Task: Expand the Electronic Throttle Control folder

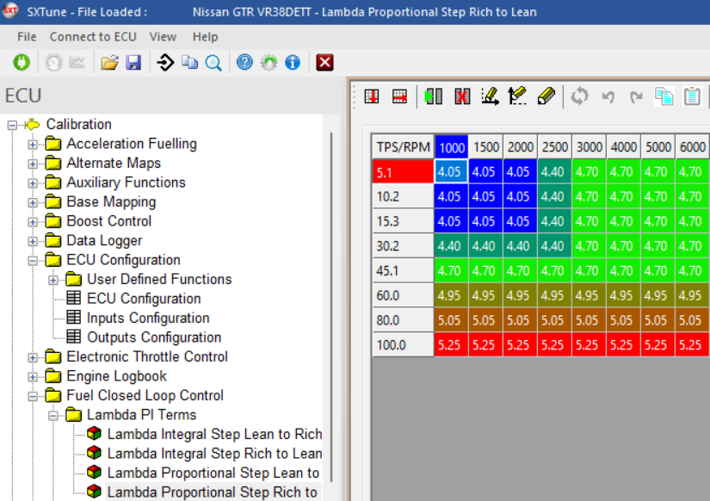Action: 33,357
